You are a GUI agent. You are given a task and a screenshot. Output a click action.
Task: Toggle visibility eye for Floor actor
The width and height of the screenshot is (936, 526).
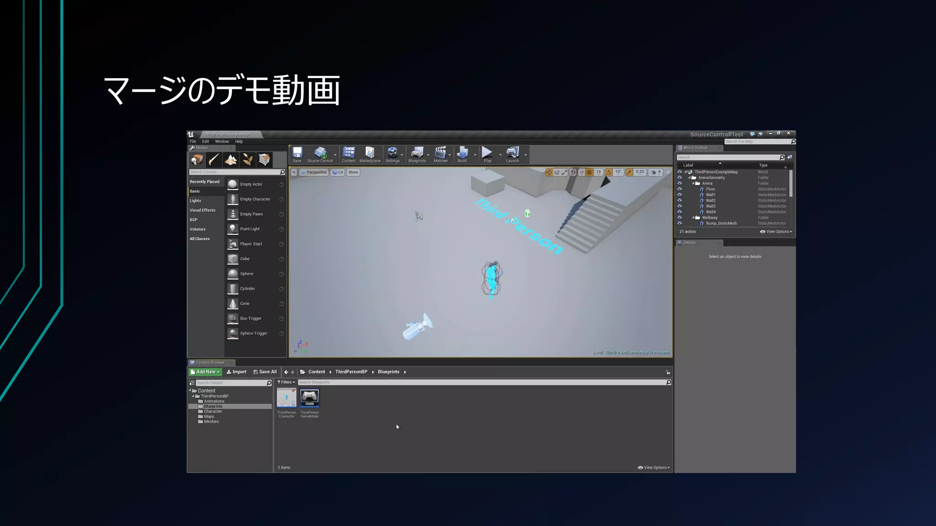(x=679, y=189)
